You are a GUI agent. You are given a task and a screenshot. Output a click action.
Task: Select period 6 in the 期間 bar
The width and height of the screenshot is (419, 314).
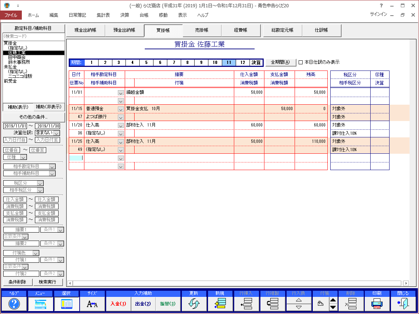pyautogui.click(x=160, y=63)
